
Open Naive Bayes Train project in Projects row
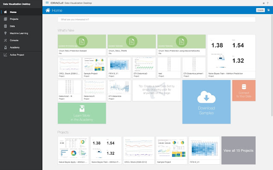(106, 150)
